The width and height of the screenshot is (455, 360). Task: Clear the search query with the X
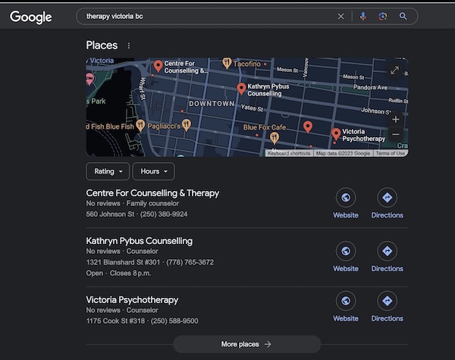[x=341, y=17]
